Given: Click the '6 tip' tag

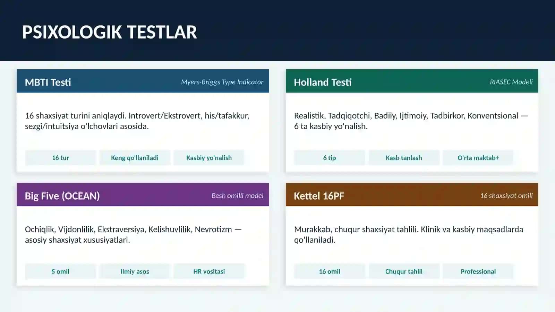Looking at the screenshot, I should coord(330,158).
